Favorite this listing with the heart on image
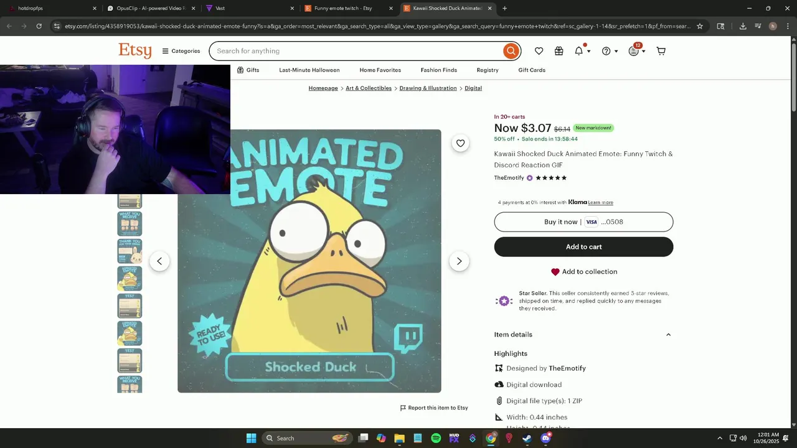Image resolution: width=797 pixels, height=448 pixels. pyautogui.click(x=460, y=143)
